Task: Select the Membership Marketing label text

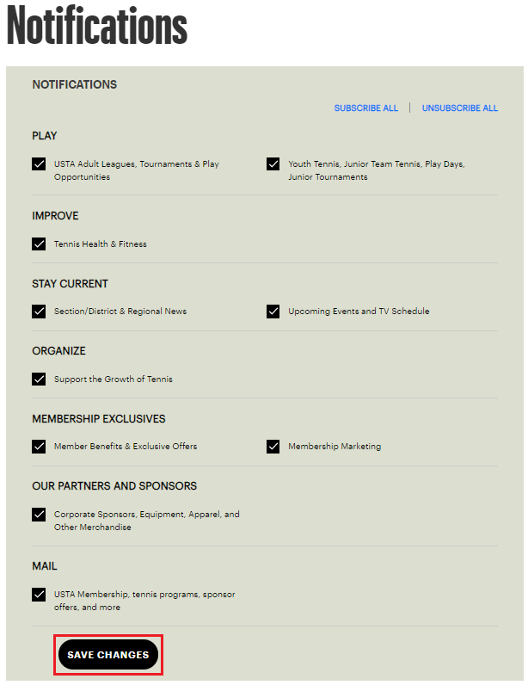Action: tap(335, 447)
